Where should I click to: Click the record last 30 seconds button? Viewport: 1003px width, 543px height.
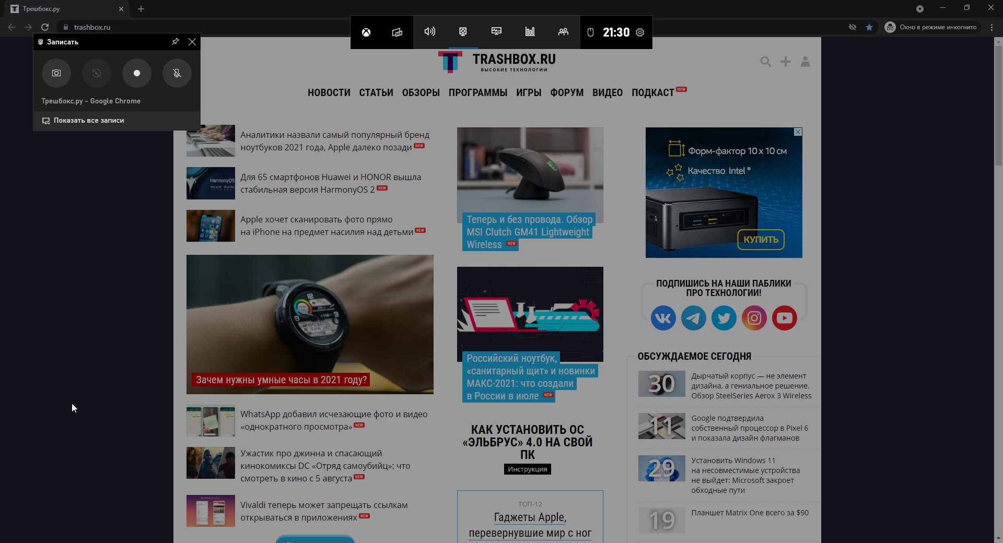[97, 73]
